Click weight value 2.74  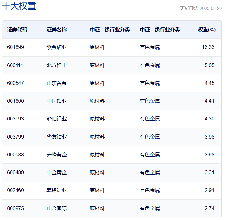tap(209, 208)
